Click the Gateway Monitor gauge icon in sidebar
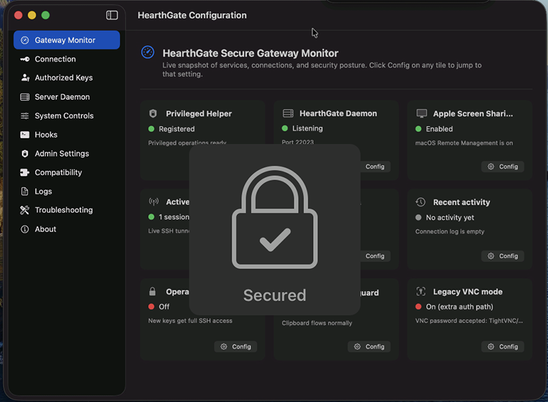 pos(25,40)
